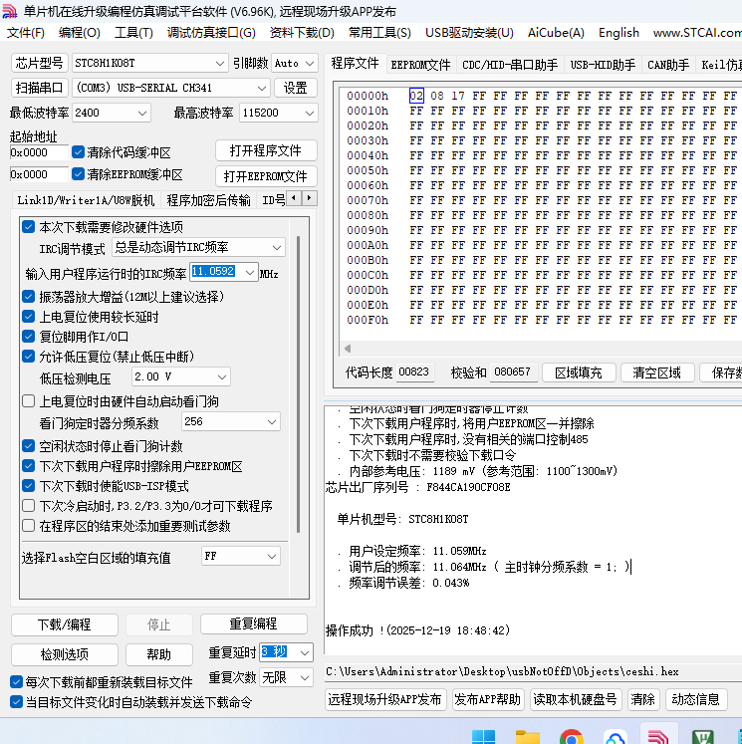Screen dimensions: 742x744
Task: Enable 下次冷启动时P3.2/P3.3为0/0才可下载程序
Action: pos(29,506)
